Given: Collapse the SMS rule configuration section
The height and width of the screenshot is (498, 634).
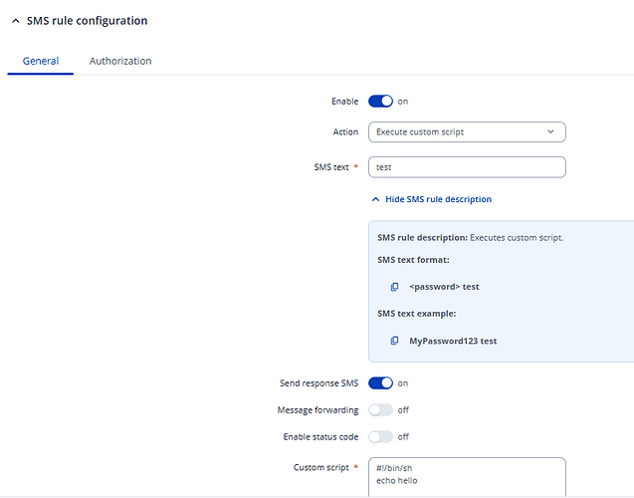Looking at the screenshot, I should click(15, 21).
